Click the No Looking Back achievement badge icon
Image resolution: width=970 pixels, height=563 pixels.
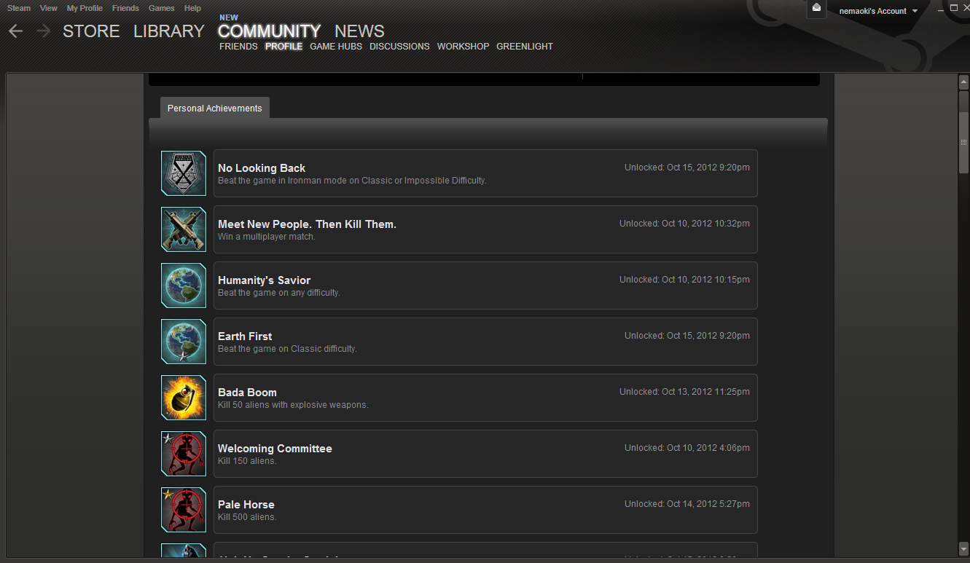tap(184, 173)
